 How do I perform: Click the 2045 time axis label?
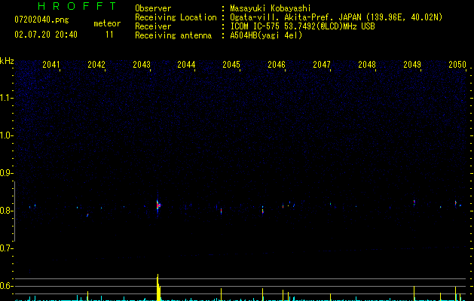click(231, 65)
